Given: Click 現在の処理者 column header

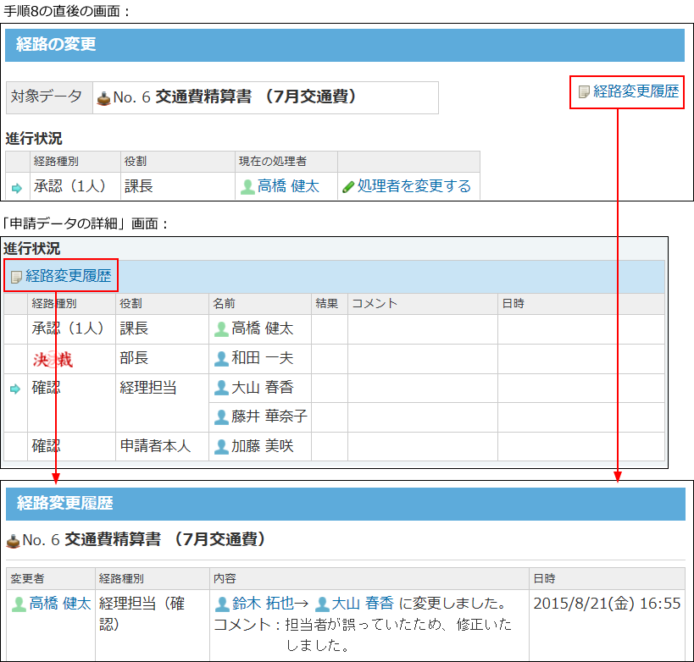Looking at the screenshot, I should [286, 162].
